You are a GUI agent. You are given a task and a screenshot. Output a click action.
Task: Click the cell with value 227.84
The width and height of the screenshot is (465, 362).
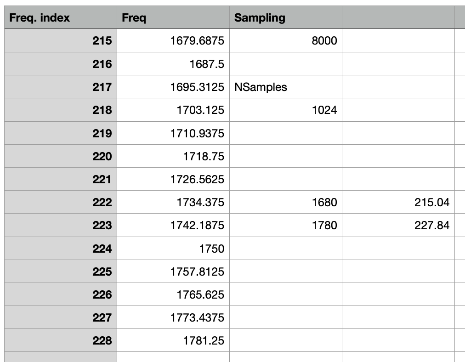398,225
